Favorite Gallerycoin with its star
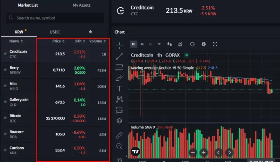The image size is (280, 162). click(5, 102)
